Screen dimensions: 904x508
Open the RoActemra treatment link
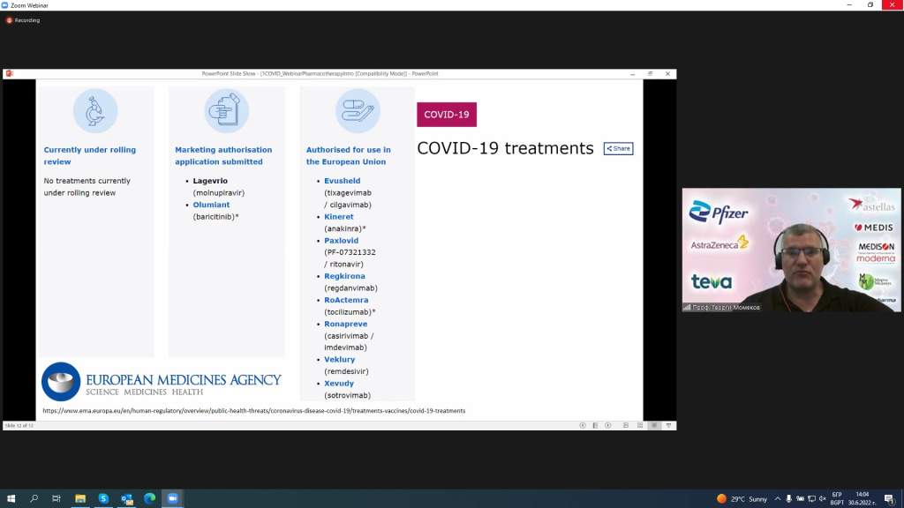click(x=346, y=300)
